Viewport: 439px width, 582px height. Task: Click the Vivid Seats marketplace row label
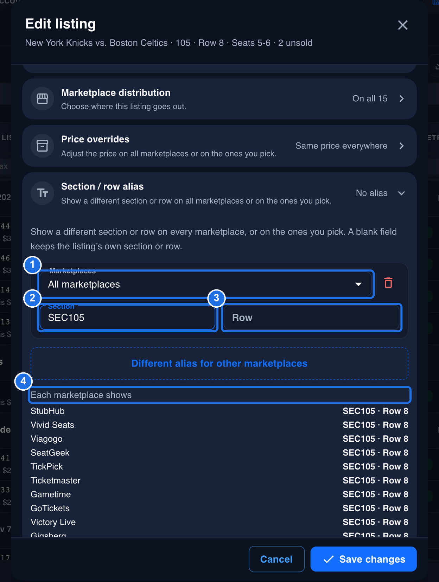(52, 425)
